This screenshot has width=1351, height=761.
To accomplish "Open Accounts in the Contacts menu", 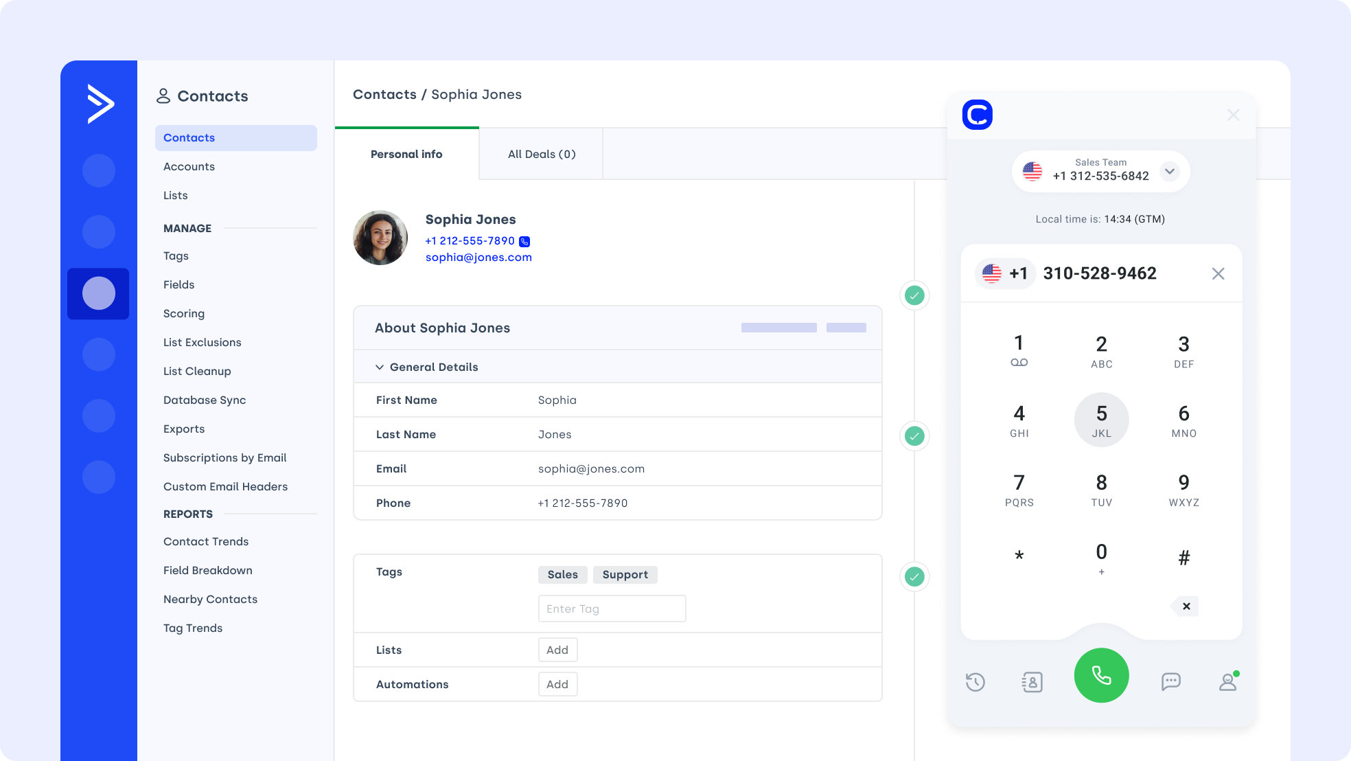I will click(x=189, y=166).
